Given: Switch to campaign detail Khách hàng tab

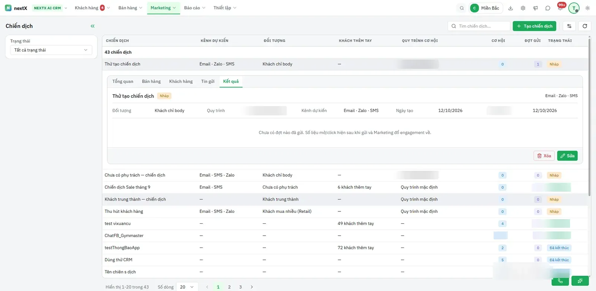Looking at the screenshot, I should coord(181,81).
